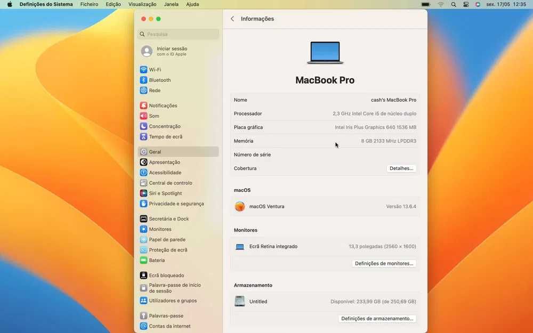
Task: Open Palavras-passe key icon
Action: point(143,315)
